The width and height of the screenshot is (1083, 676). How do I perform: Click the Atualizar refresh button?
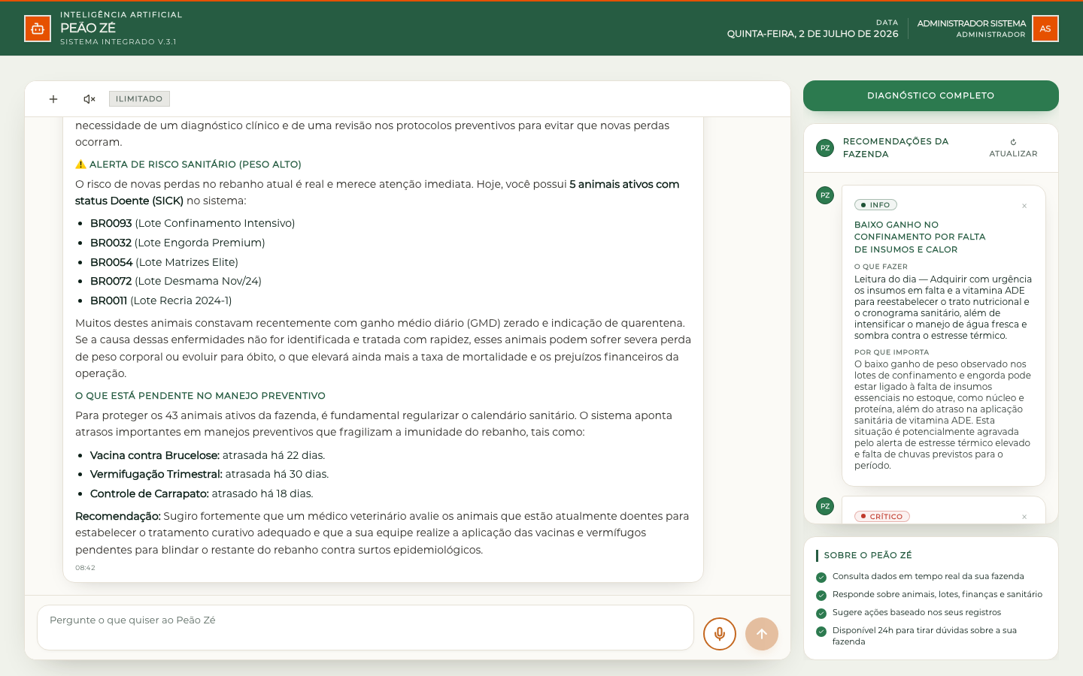(x=1013, y=148)
